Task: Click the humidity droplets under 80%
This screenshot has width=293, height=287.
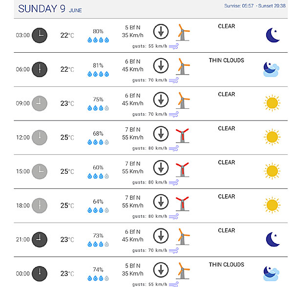Action: coord(98,40)
